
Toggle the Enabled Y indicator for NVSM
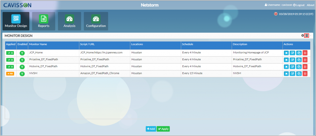[22, 74]
